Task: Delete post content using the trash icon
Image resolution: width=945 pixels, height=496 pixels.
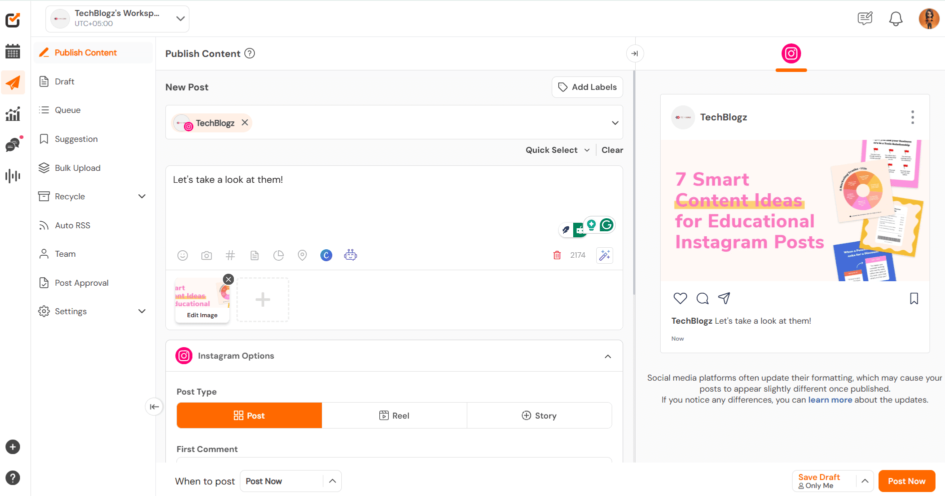Action: [x=557, y=255]
